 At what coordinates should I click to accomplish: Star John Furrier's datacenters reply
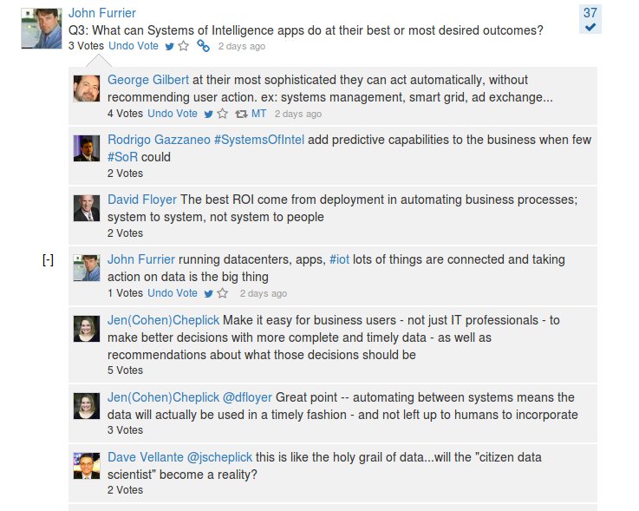[222, 293]
